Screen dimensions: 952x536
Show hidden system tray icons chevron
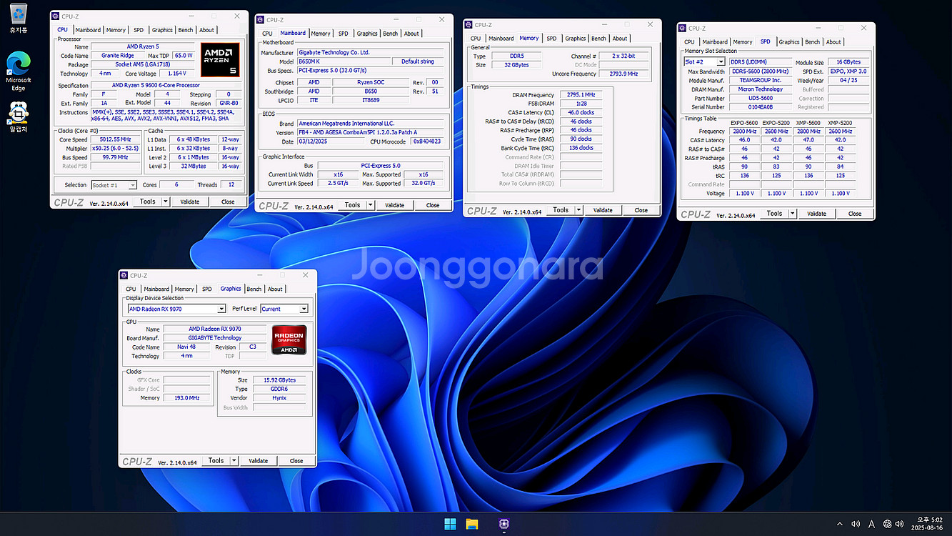(840, 525)
